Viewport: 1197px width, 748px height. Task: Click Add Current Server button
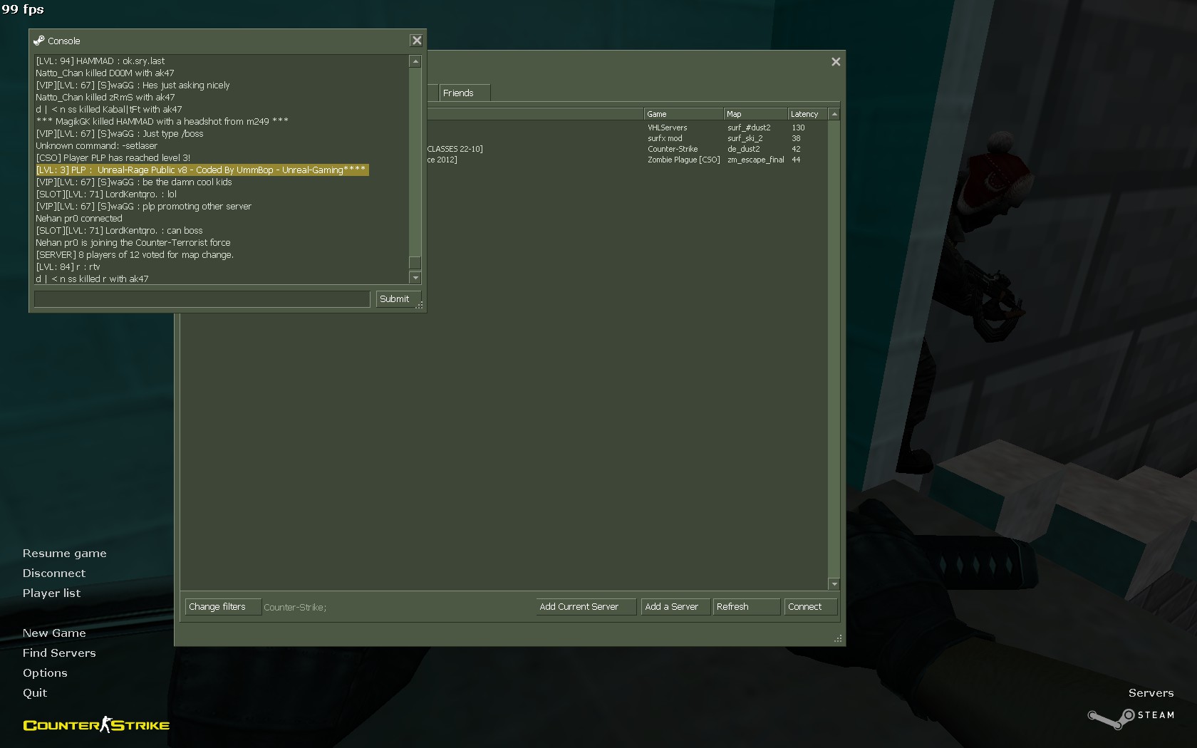pyautogui.click(x=585, y=607)
